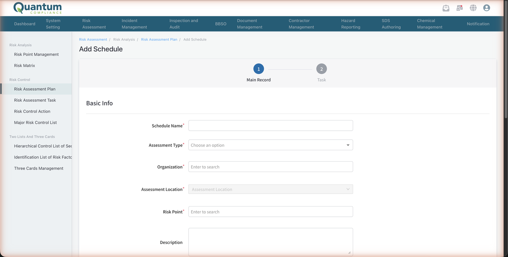Click the Basic Info section title
The image size is (508, 257).
tap(99, 103)
